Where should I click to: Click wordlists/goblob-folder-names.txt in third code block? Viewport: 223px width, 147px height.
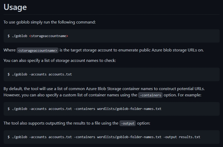(x=129, y=109)
